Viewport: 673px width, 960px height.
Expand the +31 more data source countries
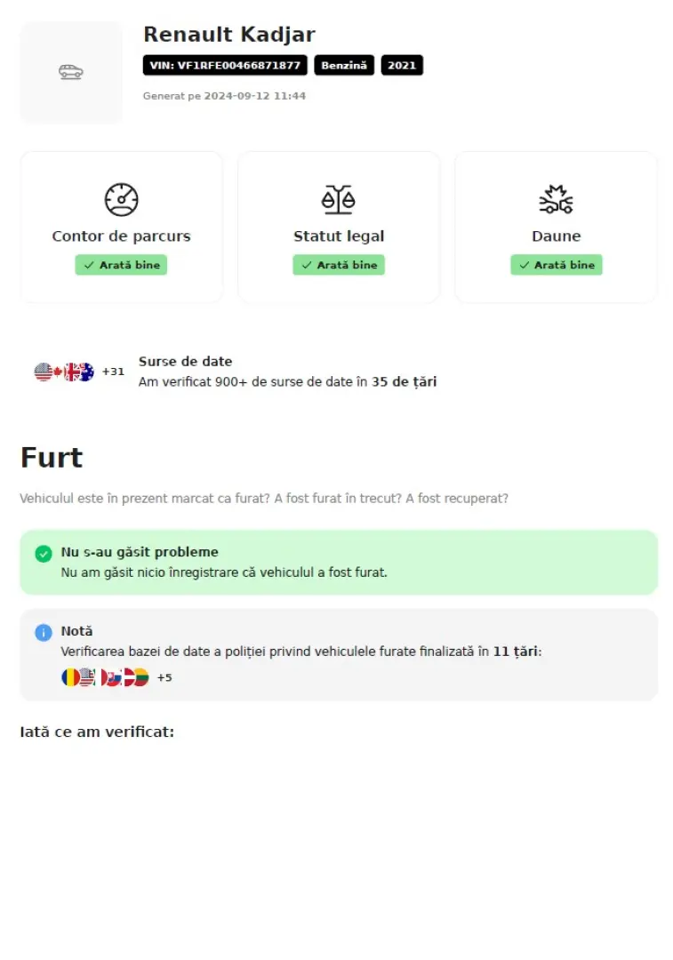pyautogui.click(x=113, y=372)
